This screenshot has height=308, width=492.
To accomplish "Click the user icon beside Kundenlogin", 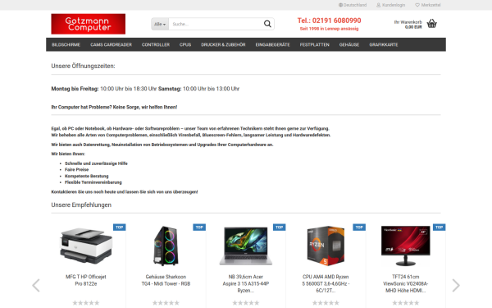I will click(x=378, y=5).
